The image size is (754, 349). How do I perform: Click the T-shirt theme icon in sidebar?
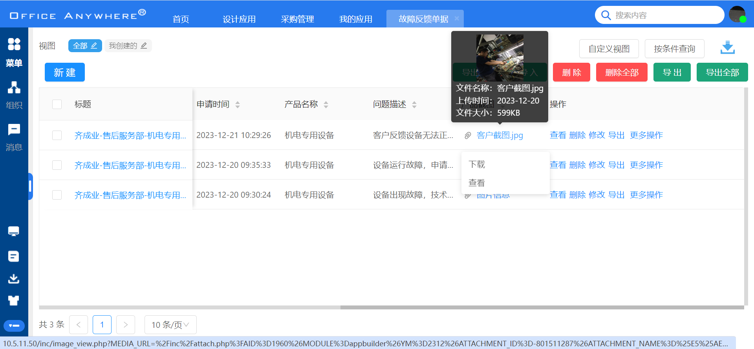coord(14,301)
